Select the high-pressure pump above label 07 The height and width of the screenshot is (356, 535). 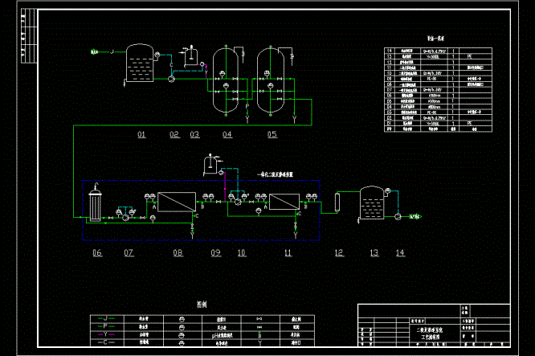[125, 218]
